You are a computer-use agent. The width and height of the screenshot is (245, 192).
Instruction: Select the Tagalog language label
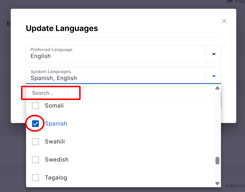click(56, 178)
